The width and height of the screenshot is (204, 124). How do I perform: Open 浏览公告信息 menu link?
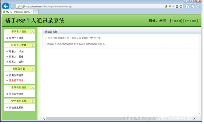point(16,94)
